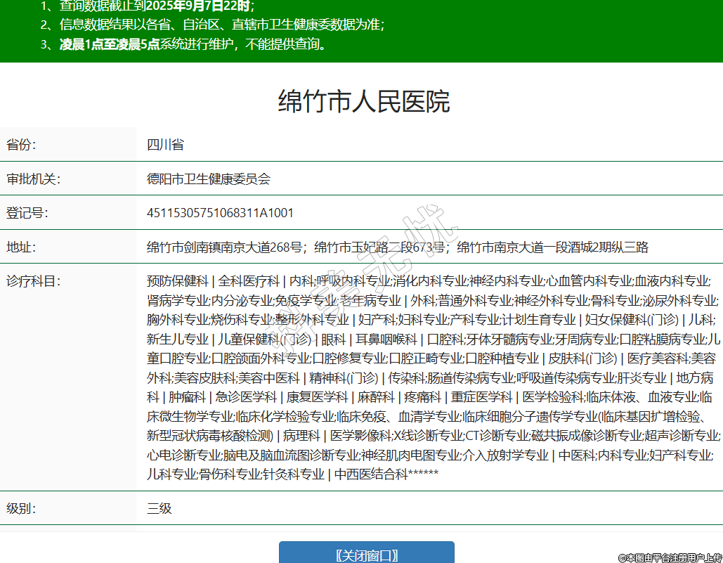723x563 pixels.
Task: Click the 省份 field label
Action: [x=21, y=145]
